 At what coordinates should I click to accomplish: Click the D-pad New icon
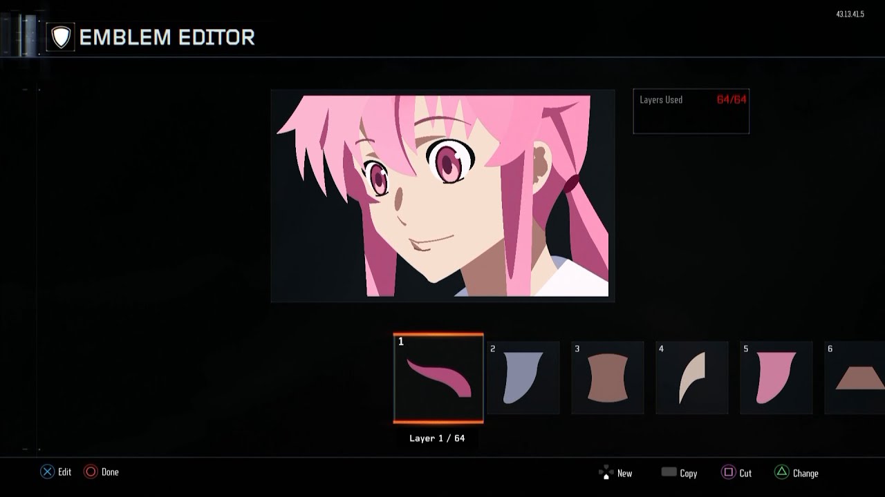click(606, 473)
